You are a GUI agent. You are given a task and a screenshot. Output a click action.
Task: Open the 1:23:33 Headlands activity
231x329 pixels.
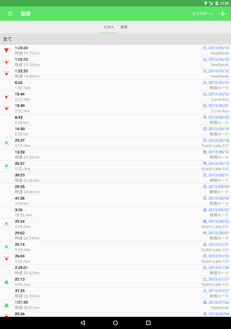[115, 50]
